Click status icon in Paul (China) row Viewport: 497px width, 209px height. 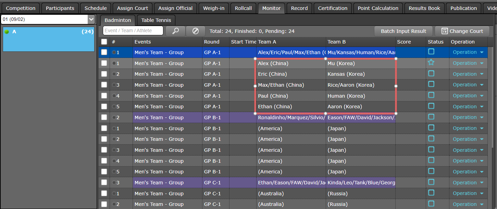coord(431,95)
